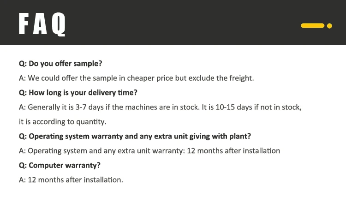Click the "A:" prefix before "We could offer"
This screenshot has width=346, height=204.
click(22, 78)
